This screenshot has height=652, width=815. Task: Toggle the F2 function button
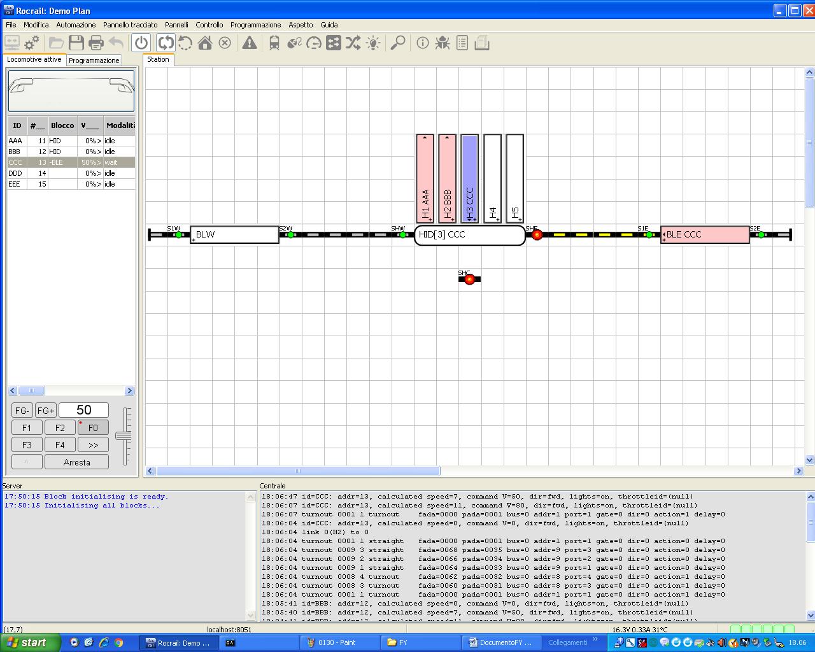pos(60,428)
